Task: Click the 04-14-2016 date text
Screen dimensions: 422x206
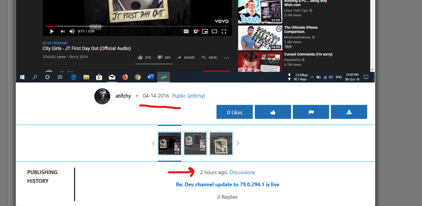Action: click(156, 96)
